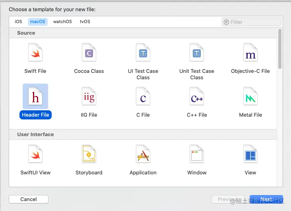Click the template list vertical scrollbar
Image resolution: width=291 pixels, height=211 pixels.
[280, 49]
